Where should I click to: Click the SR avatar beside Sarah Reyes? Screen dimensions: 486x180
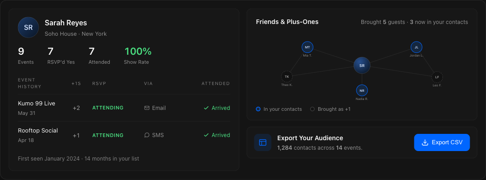[x=28, y=28]
